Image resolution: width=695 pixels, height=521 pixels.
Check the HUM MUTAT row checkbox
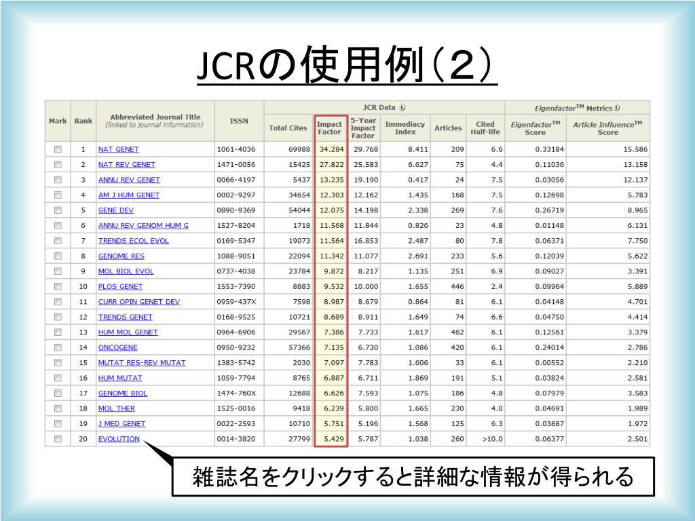[x=58, y=378]
